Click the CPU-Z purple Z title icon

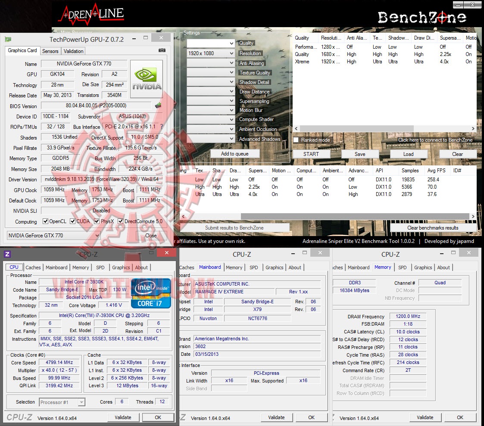(7, 254)
